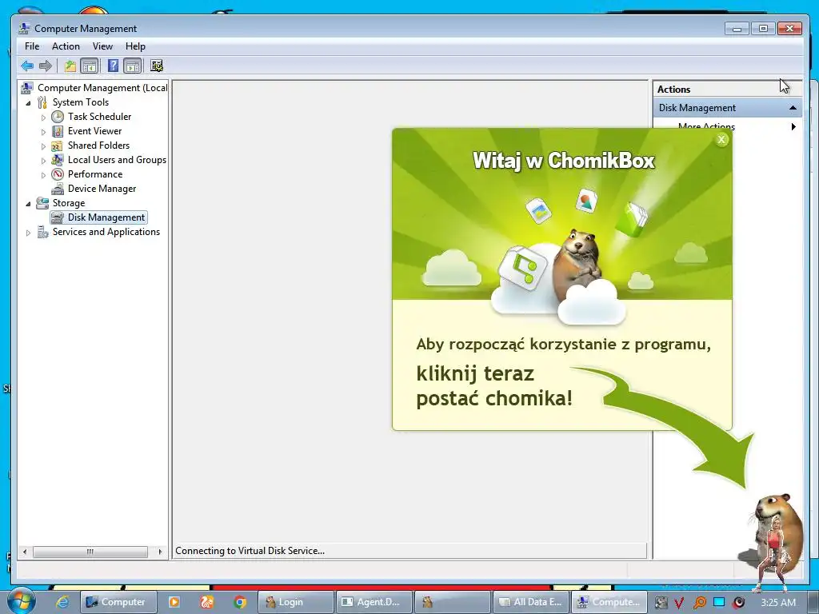Click the right arrow of the tree scrollbar
Image resolution: width=819 pixels, height=614 pixels.
click(160, 552)
